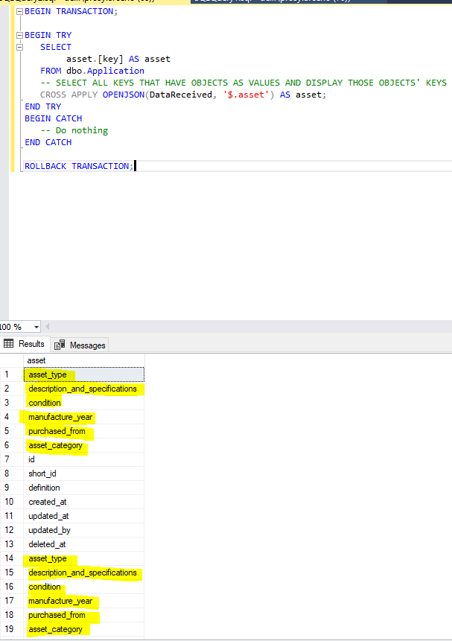
Task: Select the updated_by cell
Action: coord(84,530)
